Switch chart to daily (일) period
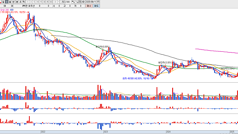 coord(3,2)
